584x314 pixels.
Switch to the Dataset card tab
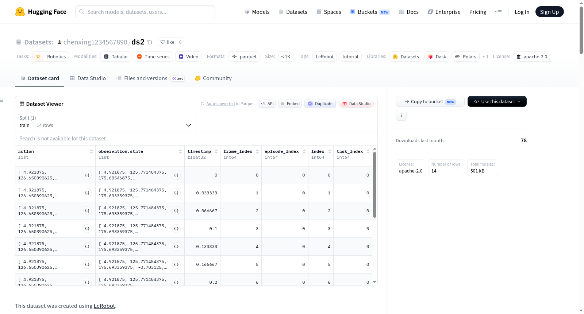click(40, 78)
